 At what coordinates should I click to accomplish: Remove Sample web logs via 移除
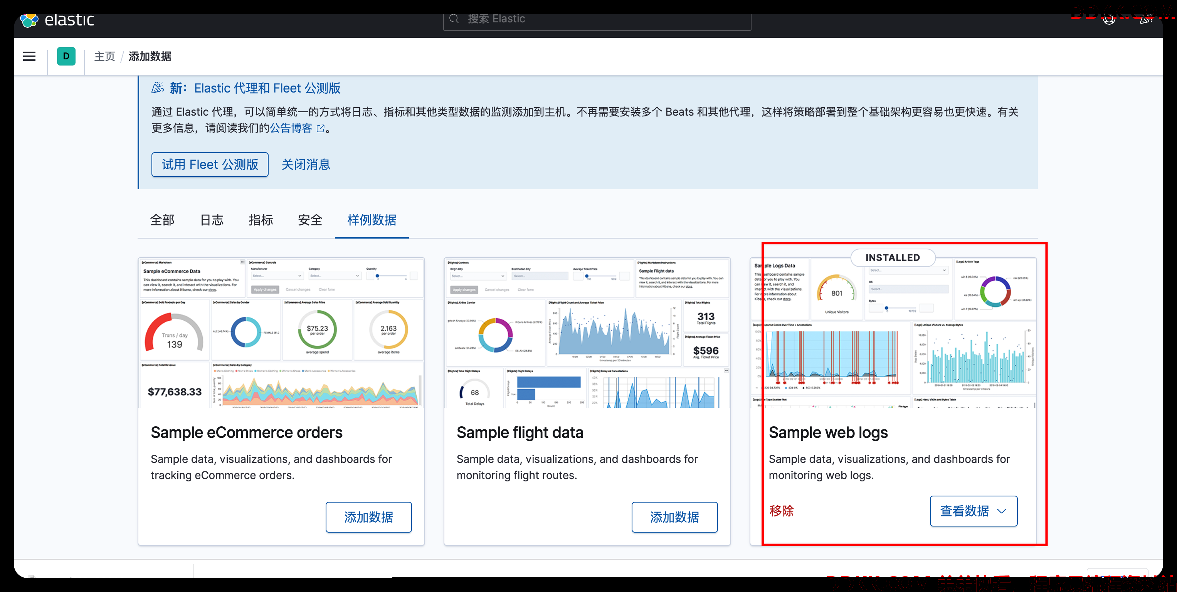[x=781, y=511]
